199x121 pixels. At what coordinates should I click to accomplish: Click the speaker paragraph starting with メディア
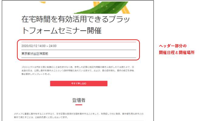(x=79, y=116)
